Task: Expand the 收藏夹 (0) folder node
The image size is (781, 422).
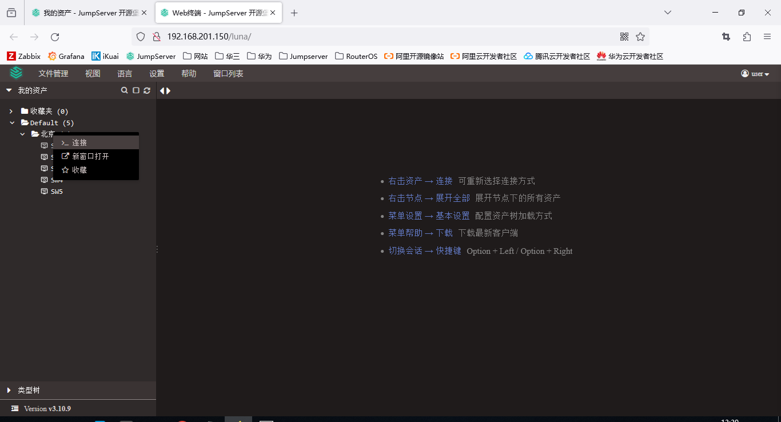Action: click(10, 110)
